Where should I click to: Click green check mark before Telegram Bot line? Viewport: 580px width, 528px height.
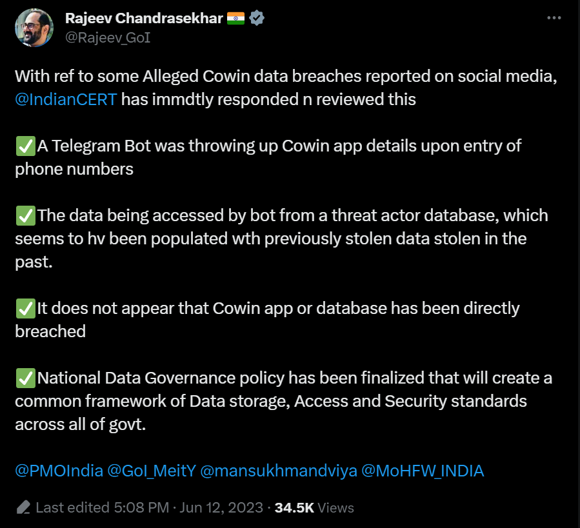[x=25, y=146]
